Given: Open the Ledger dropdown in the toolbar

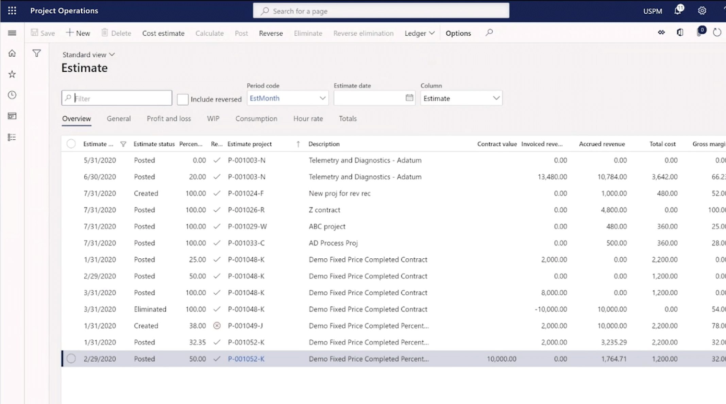Looking at the screenshot, I should [x=419, y=33].
